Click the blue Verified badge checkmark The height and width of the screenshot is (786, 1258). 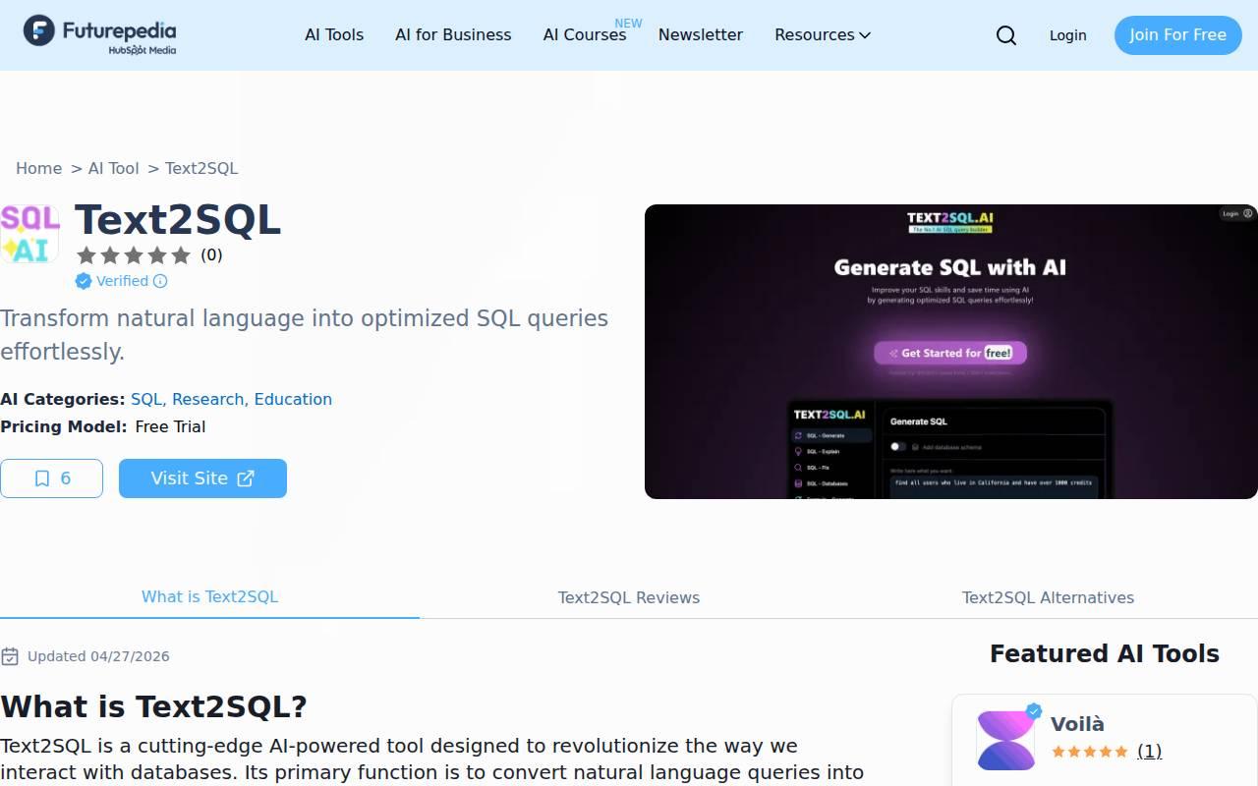point(84,281)
